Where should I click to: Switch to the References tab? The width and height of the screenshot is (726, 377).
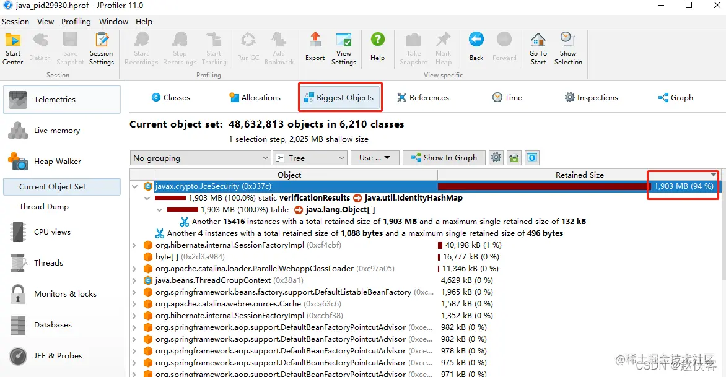pyautogui.click(x=422, y=98)
